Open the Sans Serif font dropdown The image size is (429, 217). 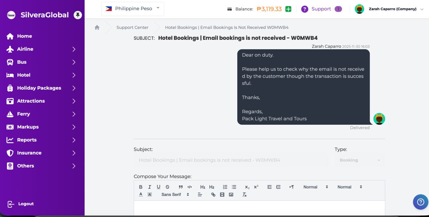pos(175,195)
